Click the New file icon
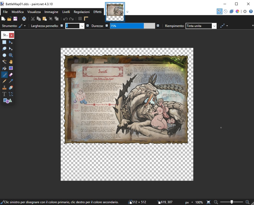 click(x=3, y=19)
